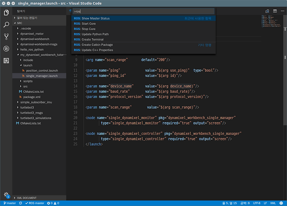This screenshot has height=206, width=287.
Task: Expand the open editors section
Action: click(39, 18)
